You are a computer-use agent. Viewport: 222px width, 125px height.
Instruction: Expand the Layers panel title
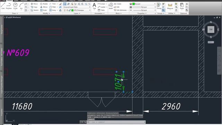pos(77,13)
